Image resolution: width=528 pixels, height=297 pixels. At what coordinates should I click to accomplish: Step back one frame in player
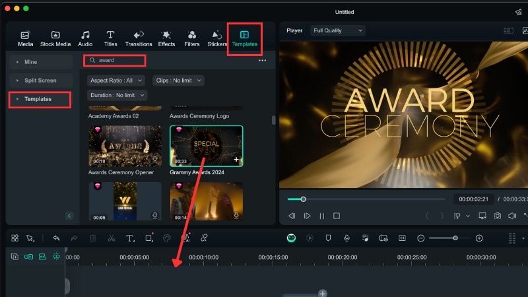[x=292, y=216]
